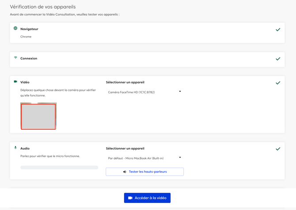Open the Micro MacBook Air device dropdown
Viewport: 296px width, 210px height.
(x=144, y=158)
